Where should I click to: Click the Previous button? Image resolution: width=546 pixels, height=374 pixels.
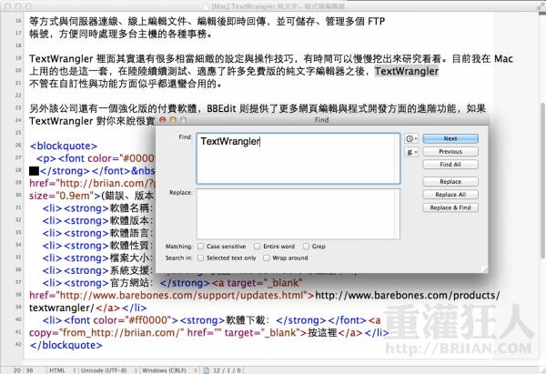click(x=450, y=152)
